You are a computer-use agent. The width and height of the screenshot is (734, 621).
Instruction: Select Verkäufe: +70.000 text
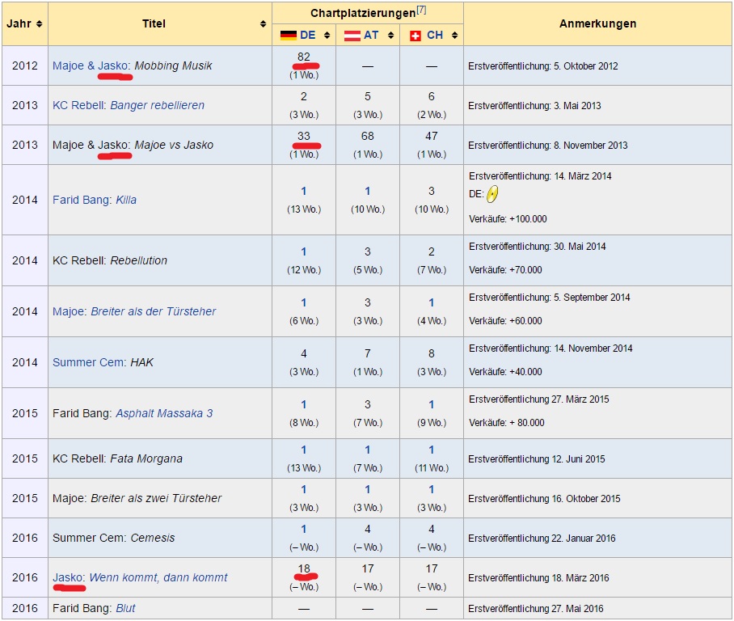pyautogui.click(x=505, y=270)
